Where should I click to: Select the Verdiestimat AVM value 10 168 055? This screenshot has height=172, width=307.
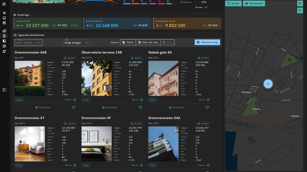coord(107,25)
